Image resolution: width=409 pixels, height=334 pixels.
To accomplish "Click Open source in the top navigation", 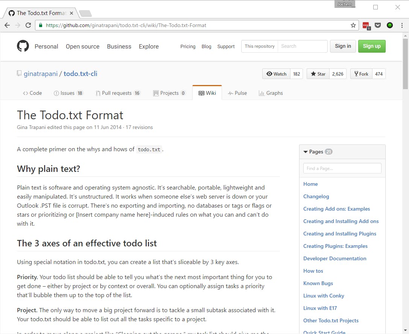I will click(x=82, y=46).
